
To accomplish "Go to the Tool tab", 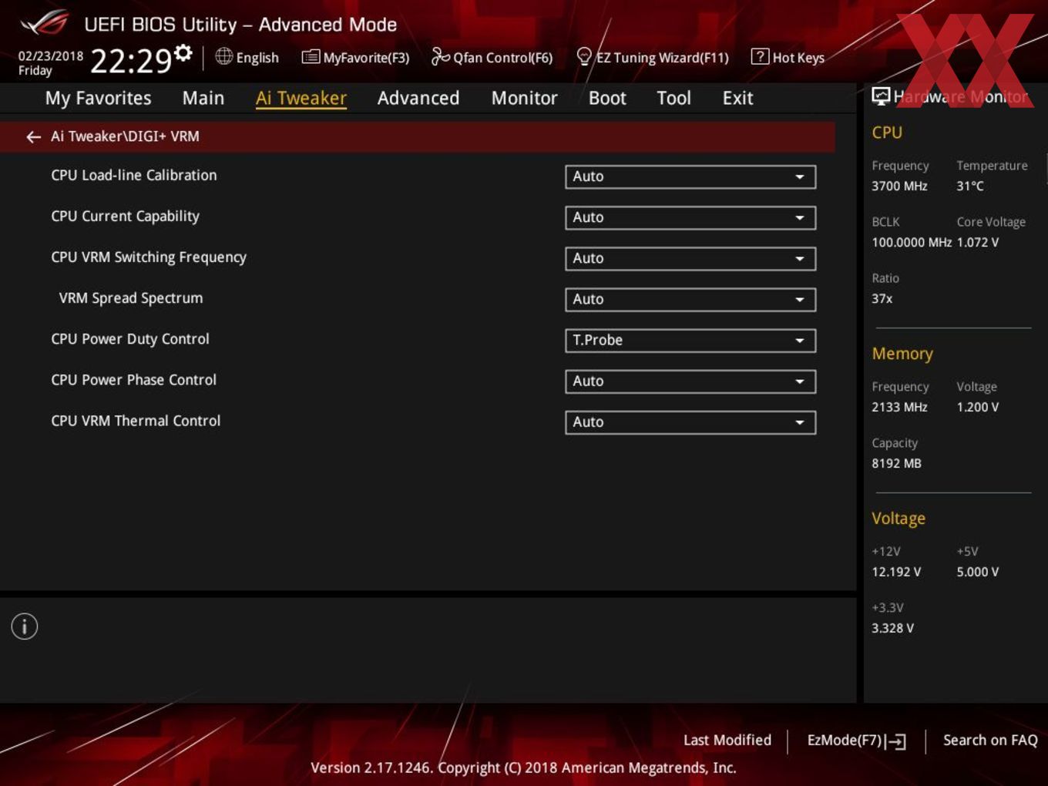I will 674,98.
